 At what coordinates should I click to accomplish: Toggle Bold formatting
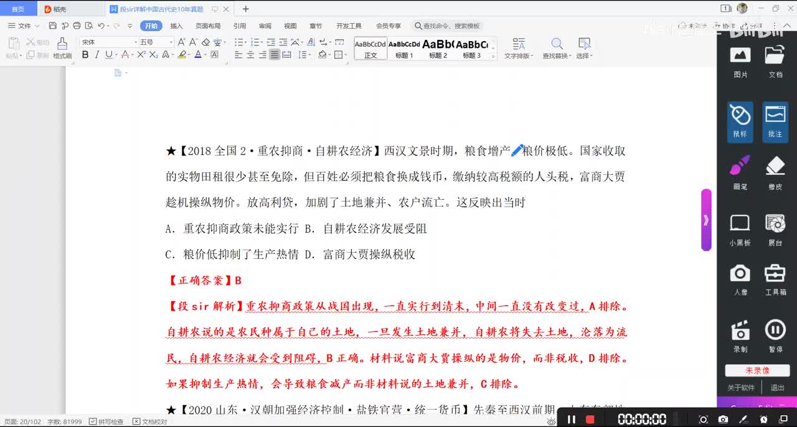[x=85, y=55]
